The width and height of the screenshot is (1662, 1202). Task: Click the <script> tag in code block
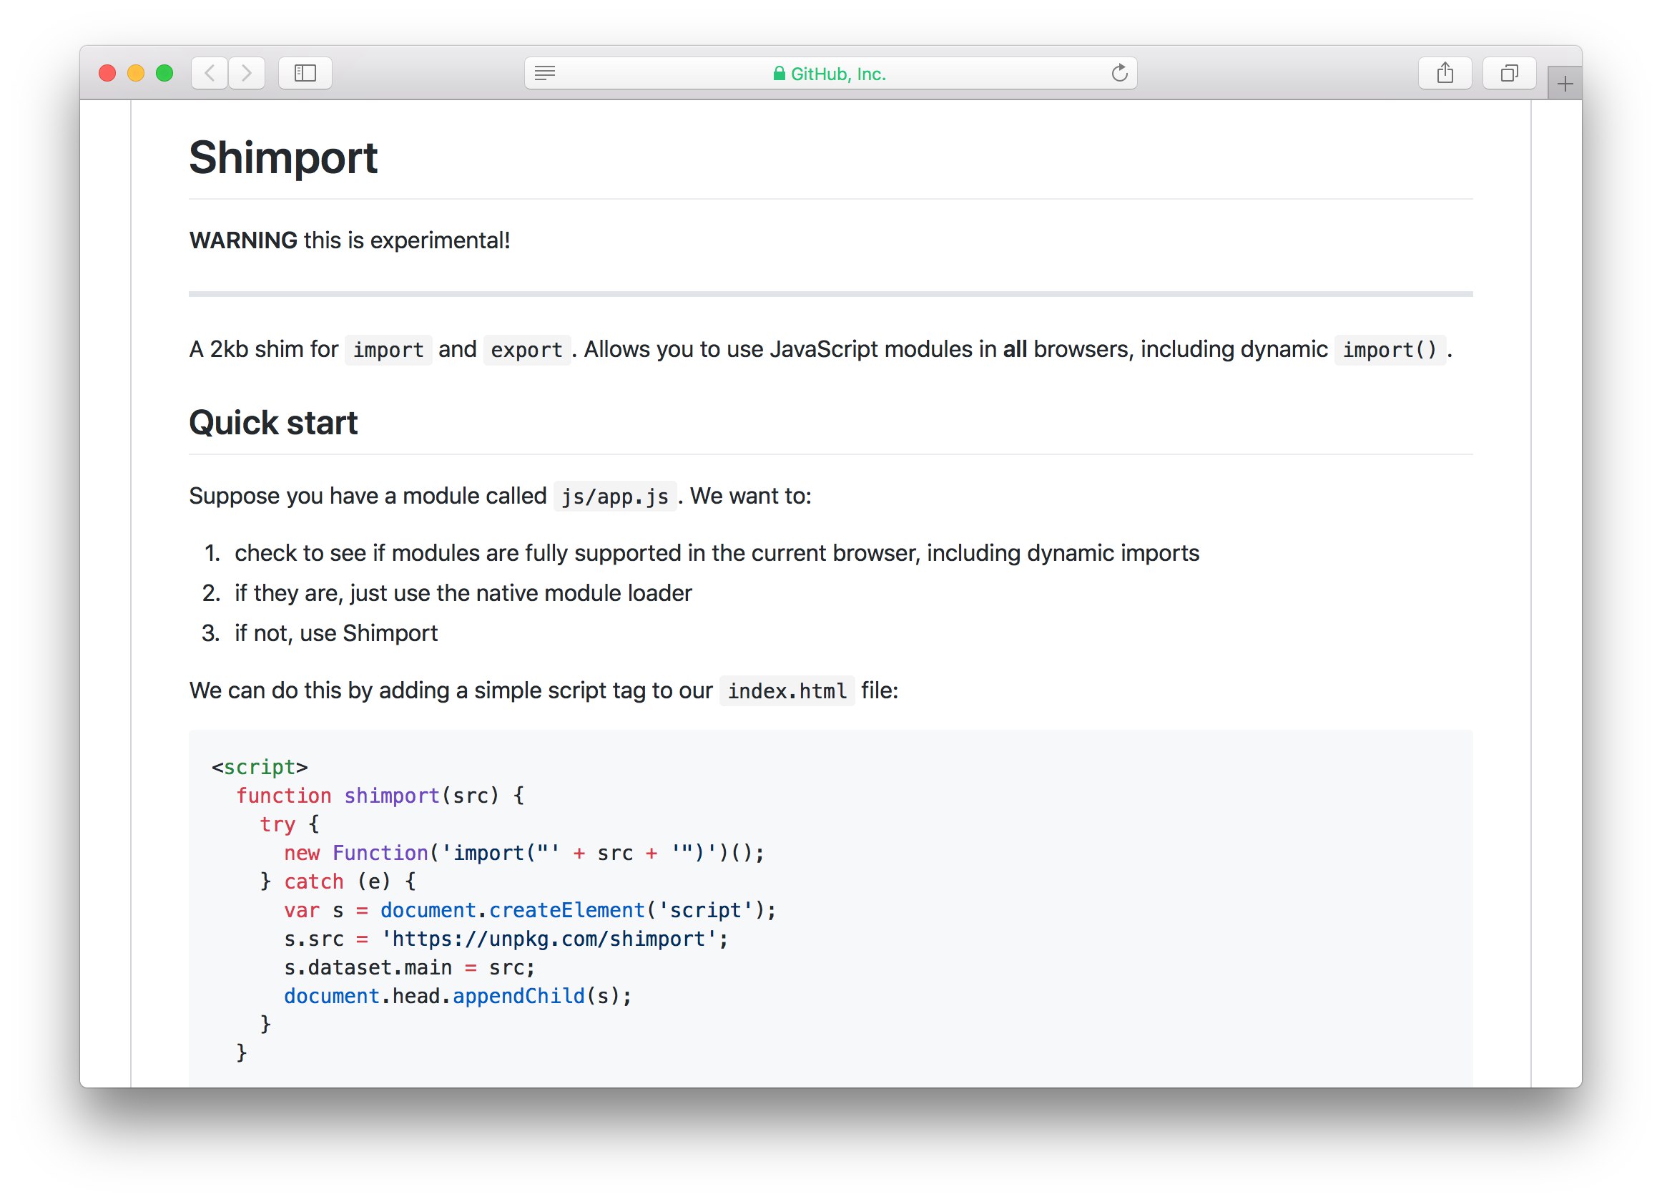coord(260,767)
